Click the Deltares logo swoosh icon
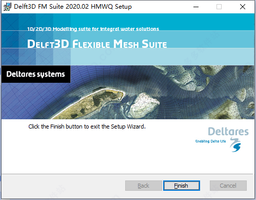Image resolution: width=256 pixels, height=200 pixels. pos(235,144)
